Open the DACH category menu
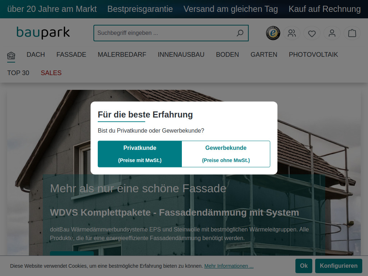This screenshot has height=276, width=368. point(36,55)
